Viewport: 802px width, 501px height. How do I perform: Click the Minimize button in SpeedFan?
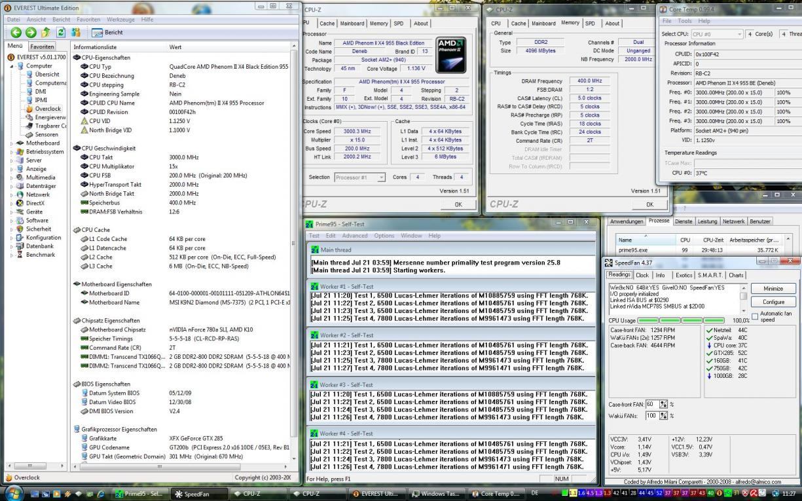tap(773, 289)
